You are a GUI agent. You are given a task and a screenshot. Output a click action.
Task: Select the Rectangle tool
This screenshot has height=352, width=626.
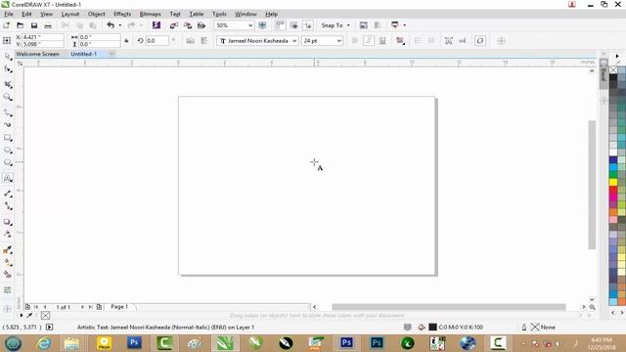point(8,138)
